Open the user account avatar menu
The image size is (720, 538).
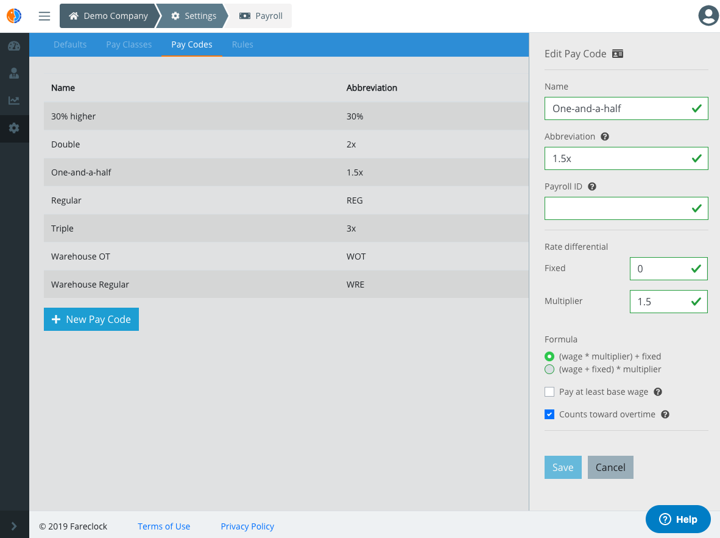click(x=708, y=16)
